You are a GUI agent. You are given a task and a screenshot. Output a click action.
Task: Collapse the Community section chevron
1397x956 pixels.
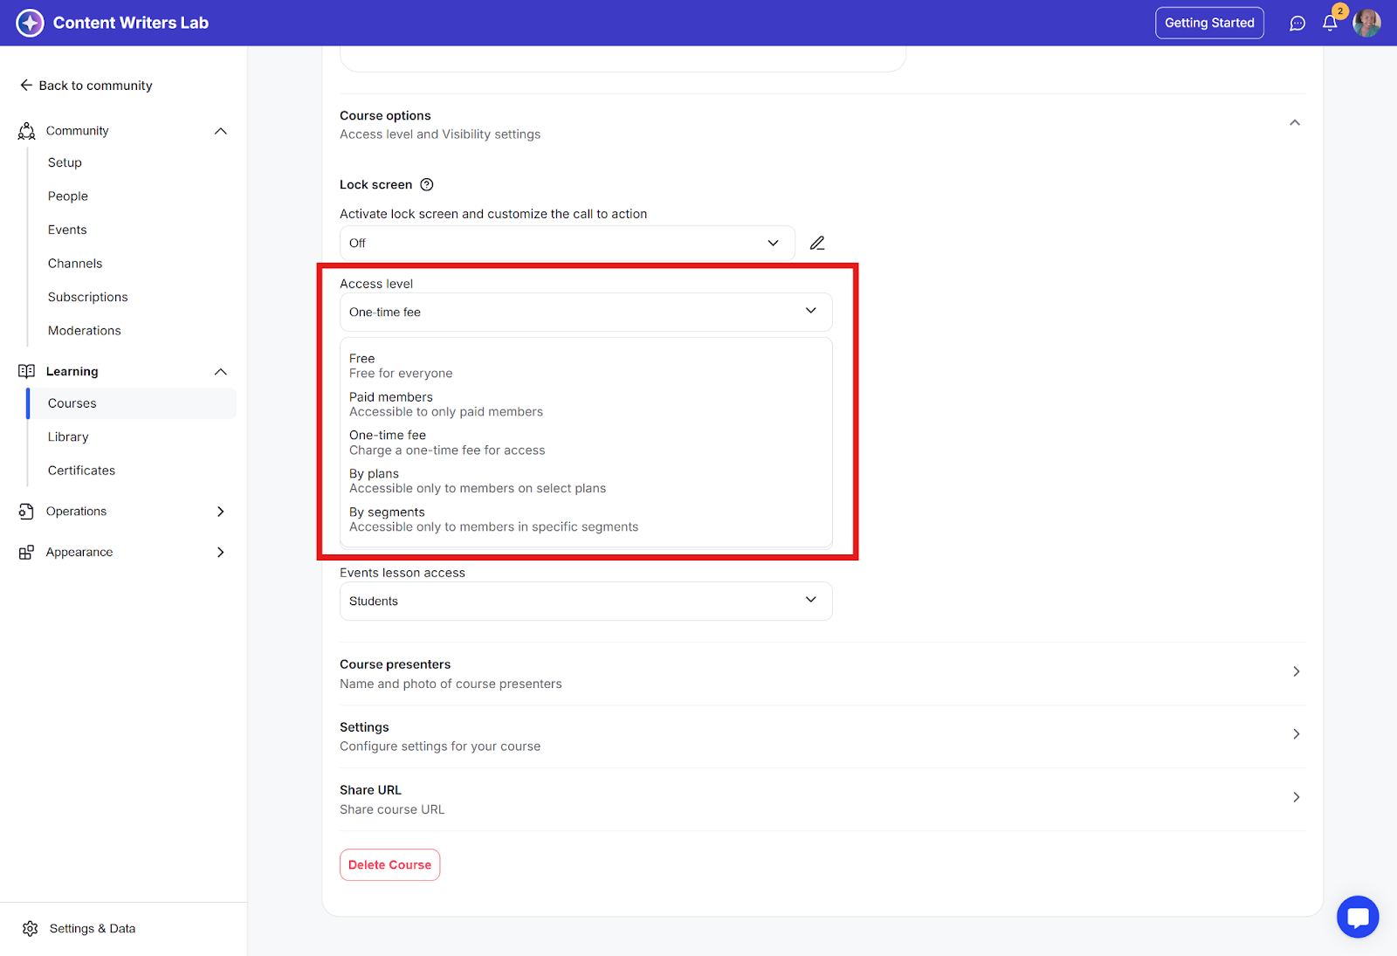[x=221, y=131]
